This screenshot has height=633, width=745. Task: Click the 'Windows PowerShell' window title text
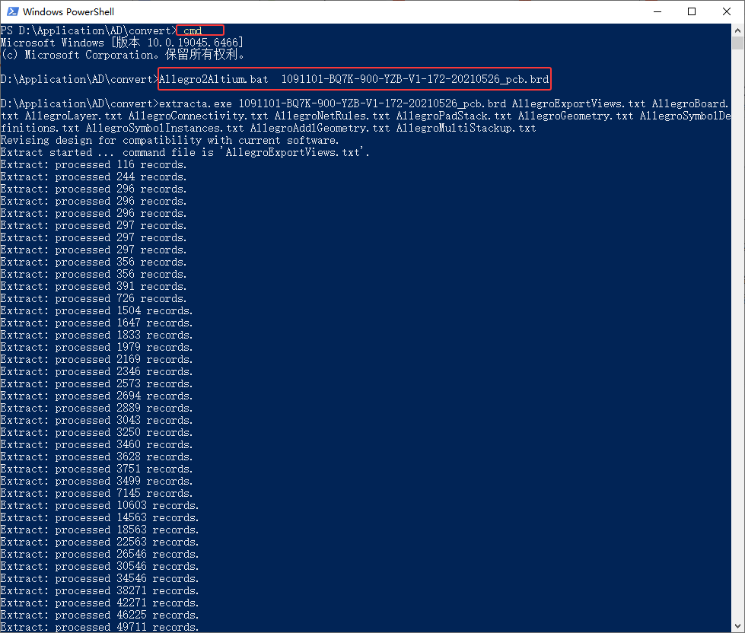pos(68,11)
